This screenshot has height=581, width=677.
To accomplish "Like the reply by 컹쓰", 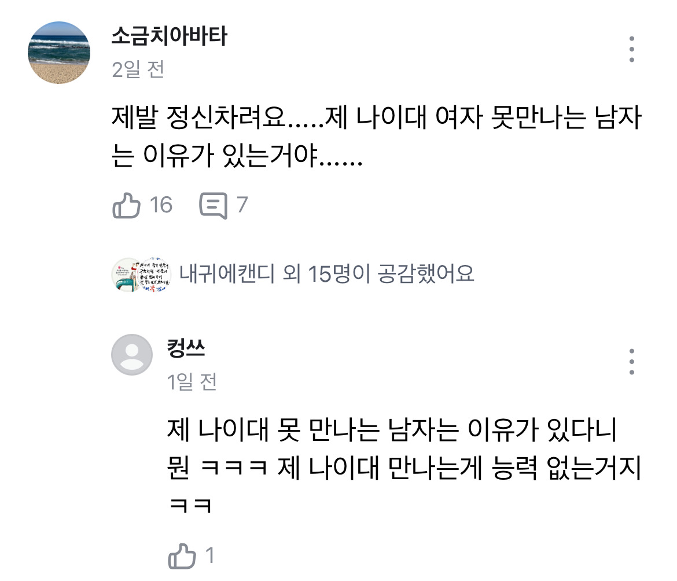I will [x=182, y=556].
